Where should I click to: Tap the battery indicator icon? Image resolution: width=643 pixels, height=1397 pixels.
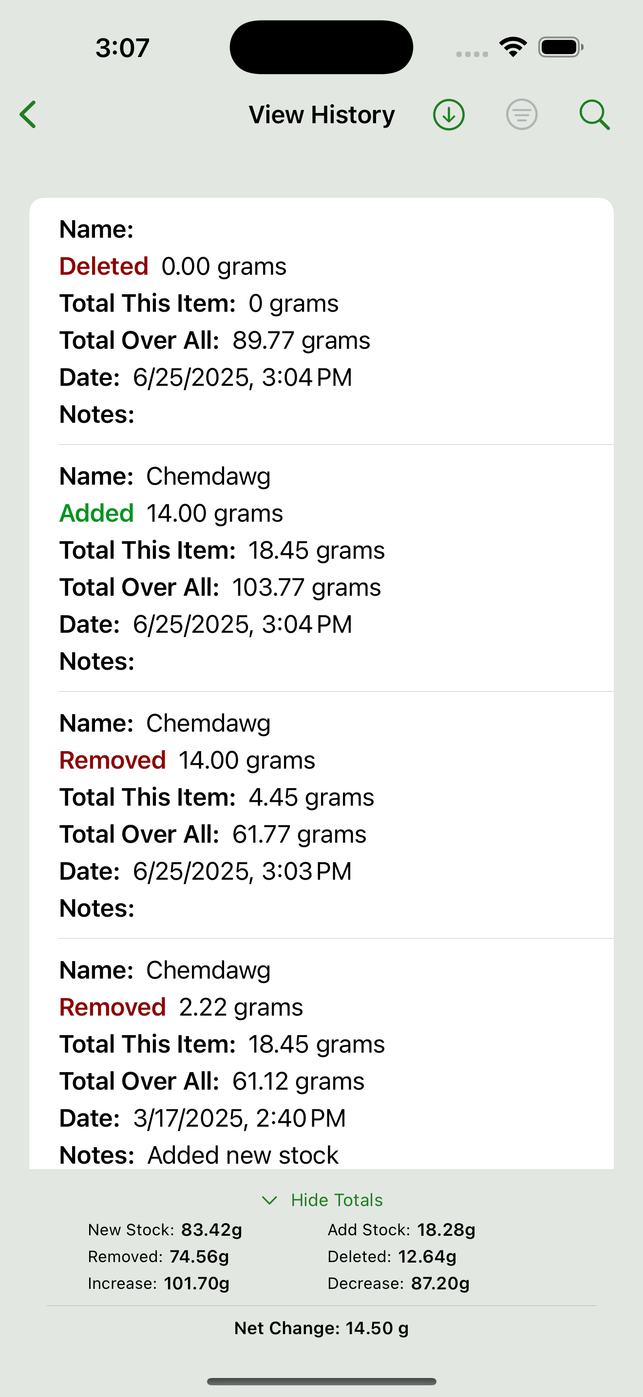(x=561, y=47)
